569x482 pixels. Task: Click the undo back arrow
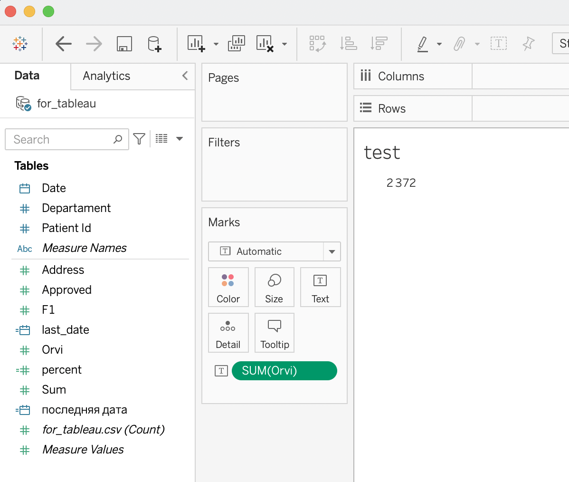(63, 44)
